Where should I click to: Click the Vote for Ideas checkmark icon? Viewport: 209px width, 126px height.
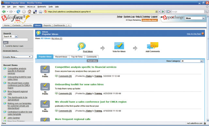pos(119,46)
